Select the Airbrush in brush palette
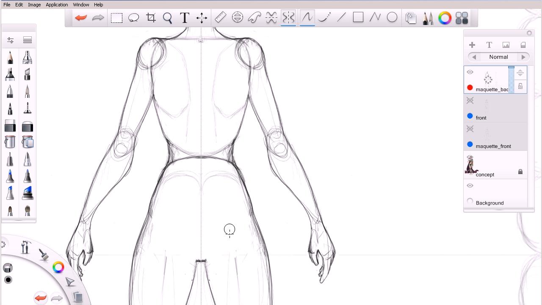The width and height of the screenshot is (542, 305). 28,57
